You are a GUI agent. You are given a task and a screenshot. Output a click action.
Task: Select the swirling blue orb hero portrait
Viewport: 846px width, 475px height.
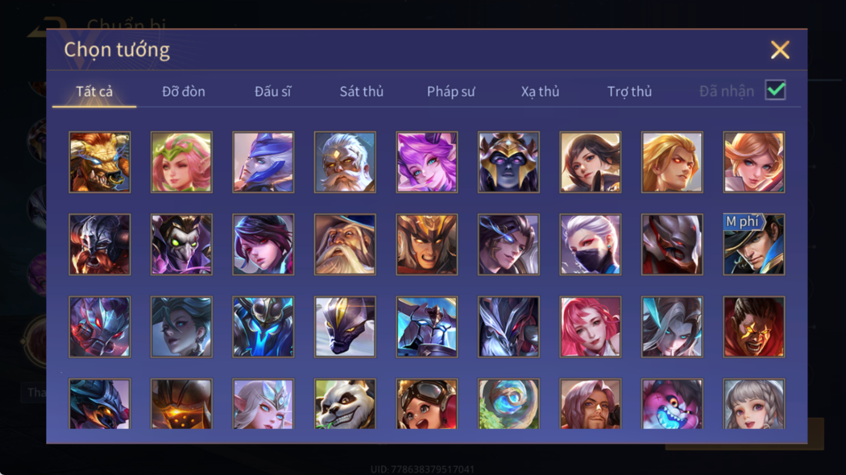[x=508, y=404]
